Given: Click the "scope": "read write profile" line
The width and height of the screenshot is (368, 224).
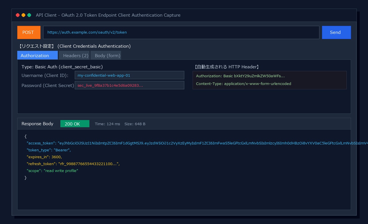Looking at the screenshot, I should [x=52, y=171].
